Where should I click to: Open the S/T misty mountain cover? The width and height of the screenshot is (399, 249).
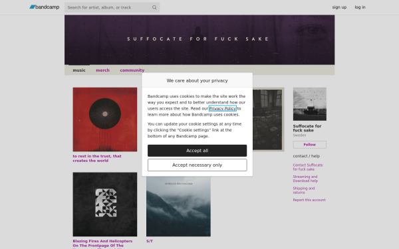click(x=178, y=207)
